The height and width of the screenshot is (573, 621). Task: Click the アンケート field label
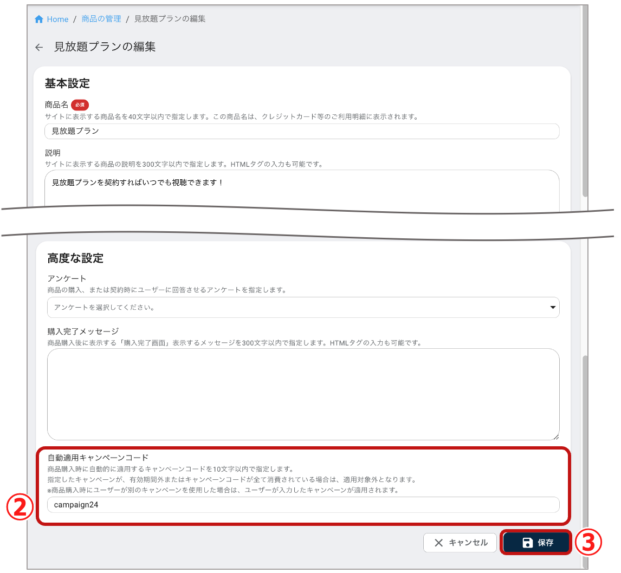(67, 278)
